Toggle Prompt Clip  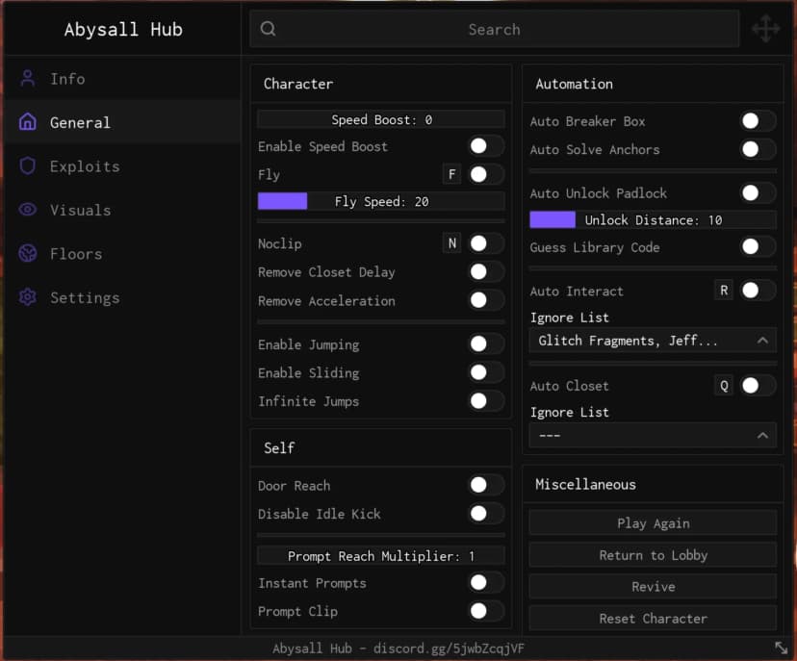pos(486,611)
